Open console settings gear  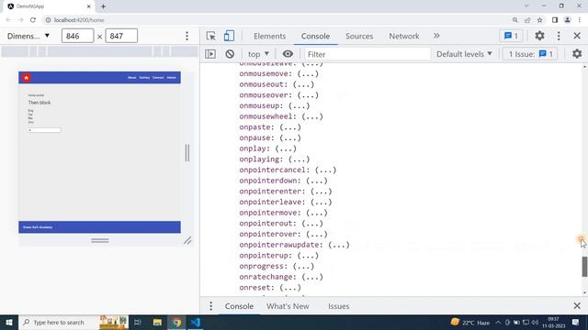(x=577, y=54)
